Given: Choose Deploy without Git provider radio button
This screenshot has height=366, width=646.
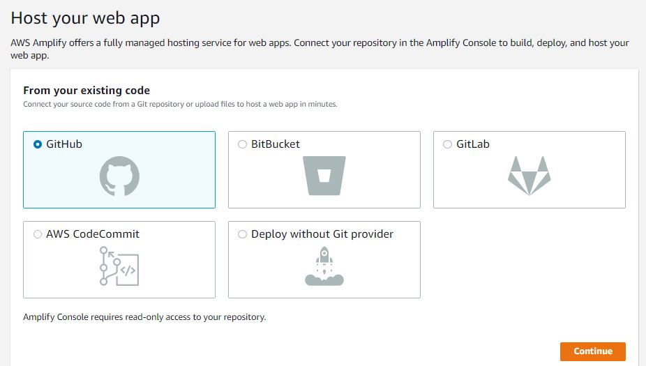Looking at the screenshot, I should coord(242,234).
